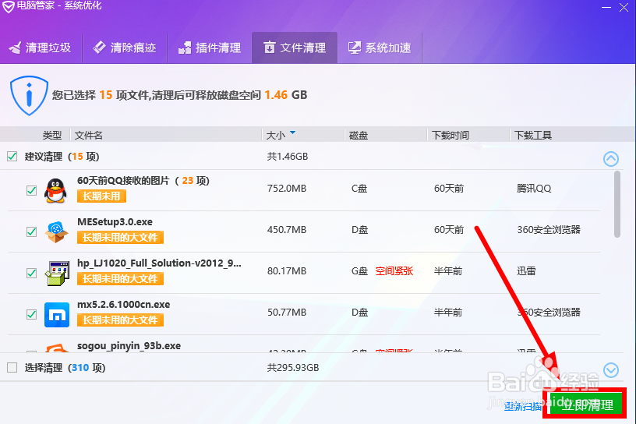Click the hp_LJ1020 installer icon
636x424 pixels.
pyautogui.click(x=56, y=273)
